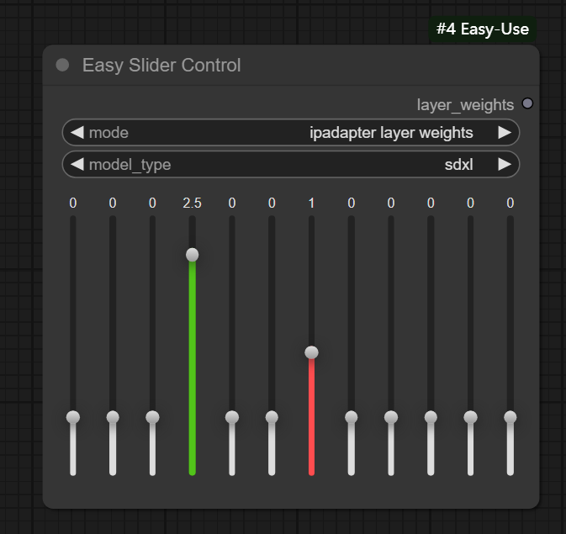Screen dimensions: 566x534
Task: Select the Easy Slider Control title text
Action: (x=161, y=65)
